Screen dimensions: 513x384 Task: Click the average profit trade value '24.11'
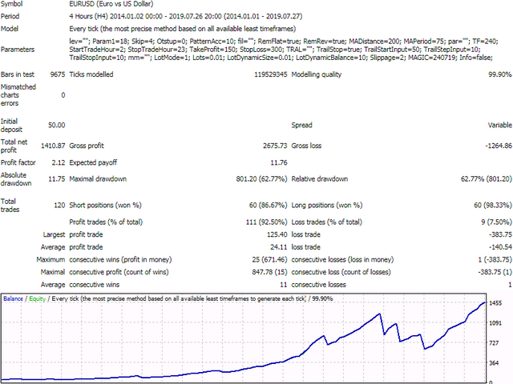tap(279, 247)
